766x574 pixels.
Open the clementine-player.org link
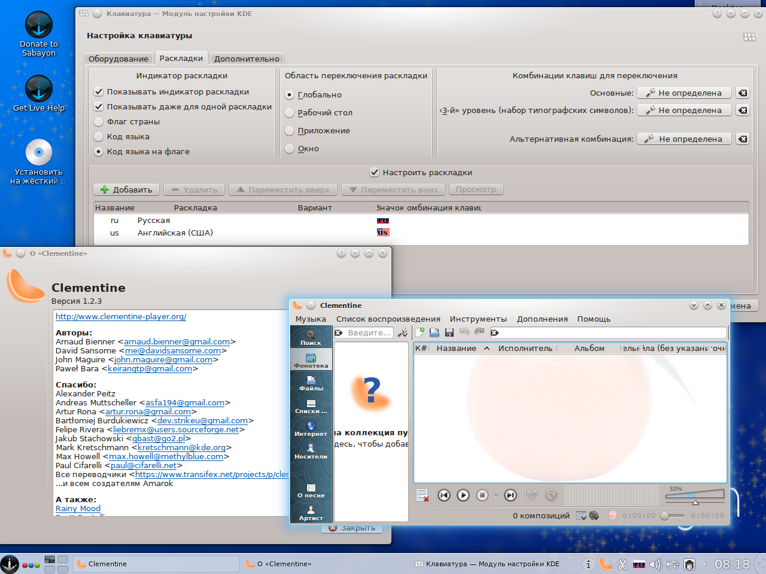[x=121, y=316]
